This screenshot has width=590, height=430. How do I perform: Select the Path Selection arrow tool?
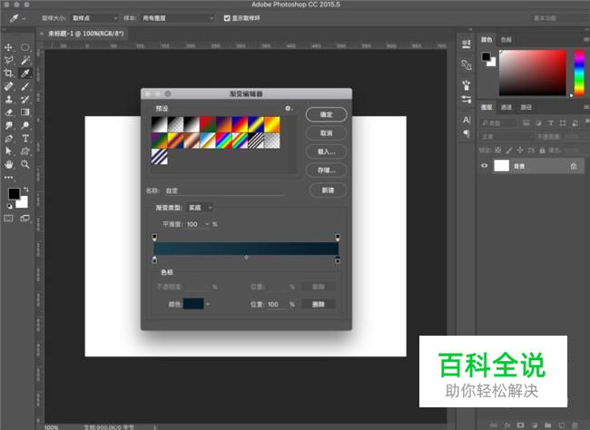coord(8,151)
